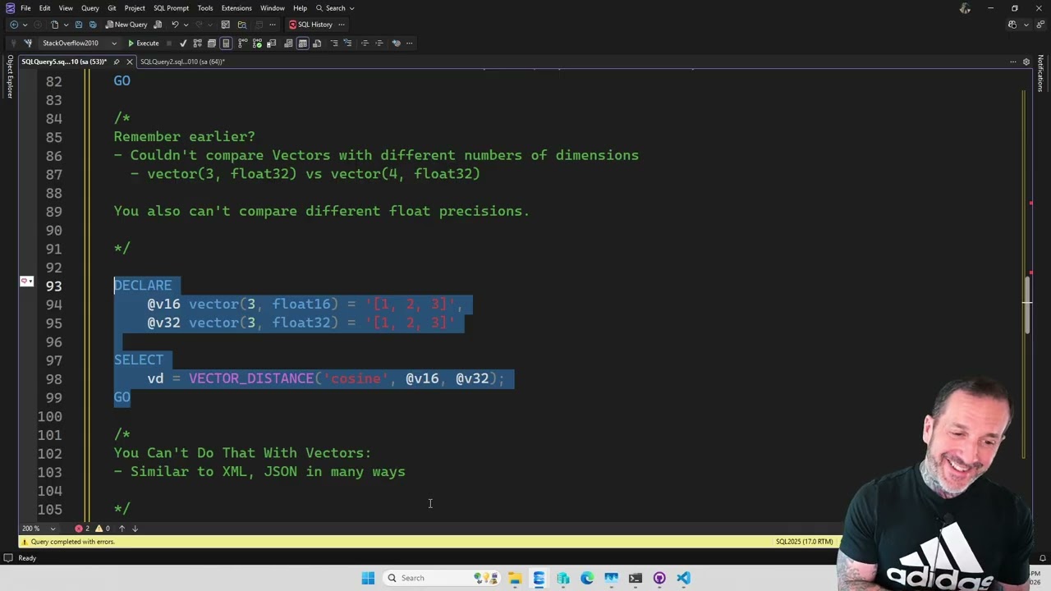
Task: Open a New Query window
Action: [x=126, y=25]
